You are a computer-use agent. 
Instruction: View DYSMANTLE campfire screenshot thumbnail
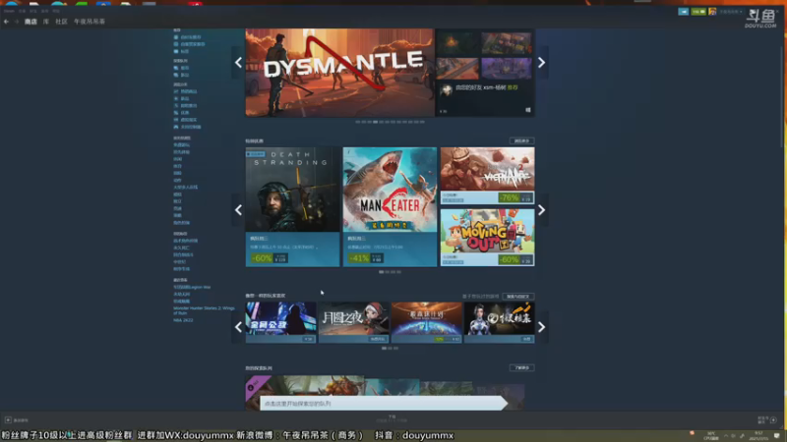click(x=457, y=44)
